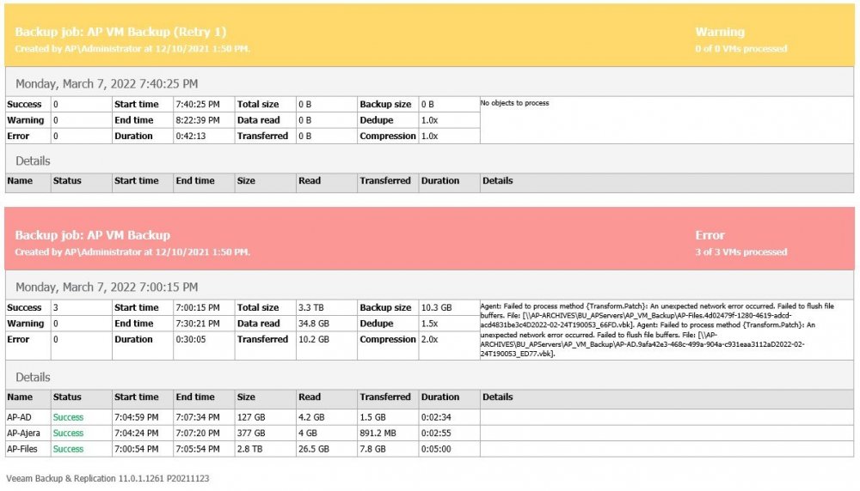Viewport: 860px width, 491px height.
Task: Click the "No objects to process" message
Action: point(514,103)
